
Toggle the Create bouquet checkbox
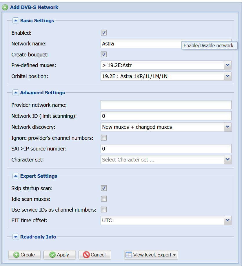[x=104, y=54]
